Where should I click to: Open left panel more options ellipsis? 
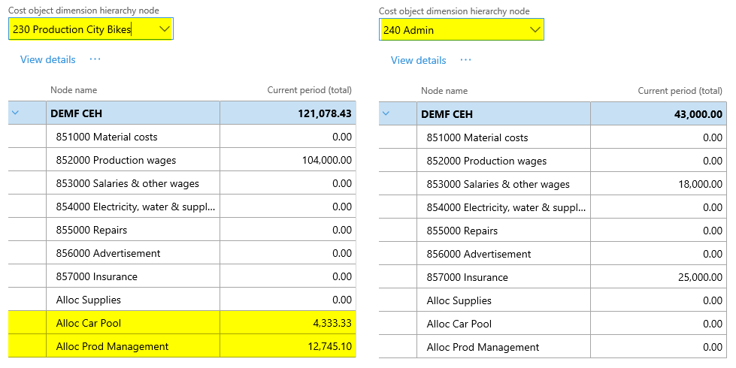click(x=95, y=59)
